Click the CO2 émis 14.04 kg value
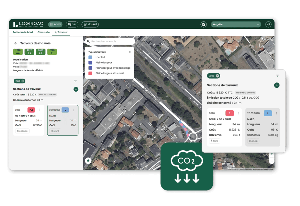Screen dimensions: 300x206 (273, 135)
